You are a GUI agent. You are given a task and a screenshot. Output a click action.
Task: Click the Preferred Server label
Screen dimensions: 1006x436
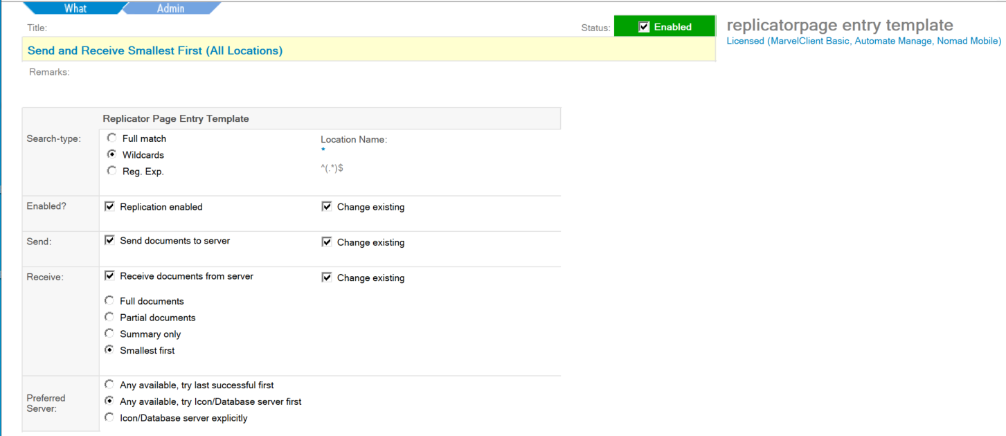click(x=46, y=403)
